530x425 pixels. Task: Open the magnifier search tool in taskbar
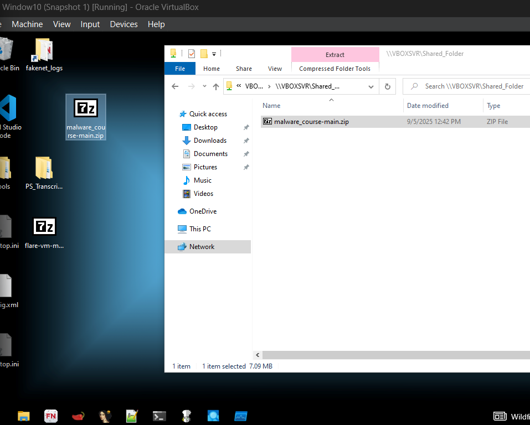click(213, 416)
